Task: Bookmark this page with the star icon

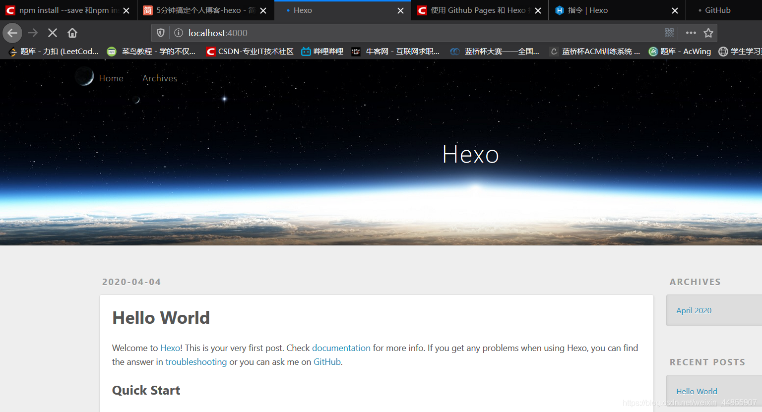Action: 708,33
